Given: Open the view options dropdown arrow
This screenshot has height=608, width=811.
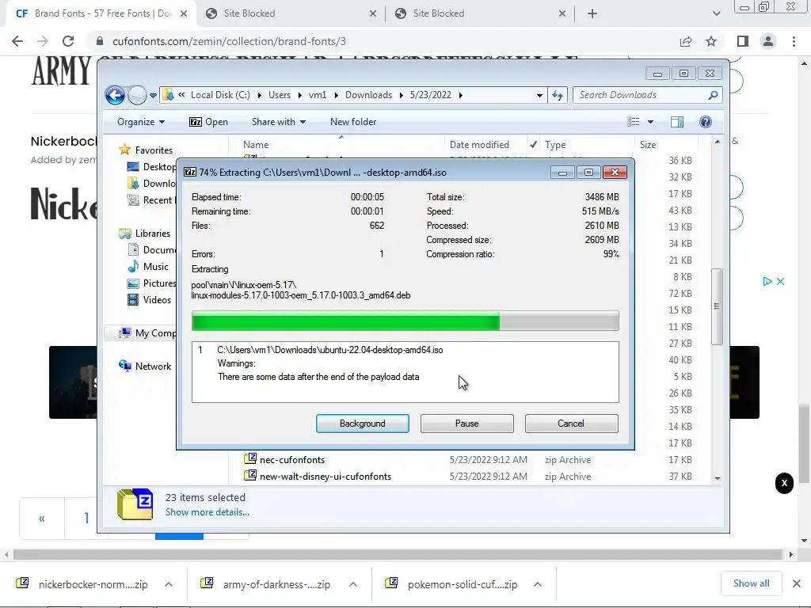Looking at the screenshot, I should coord(651,122).
